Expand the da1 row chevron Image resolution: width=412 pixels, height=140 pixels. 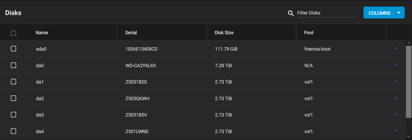396,81
